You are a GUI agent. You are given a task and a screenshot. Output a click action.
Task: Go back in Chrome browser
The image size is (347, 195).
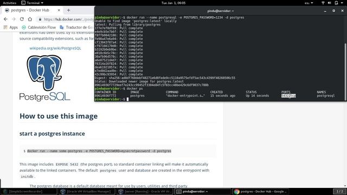(5, 19)
